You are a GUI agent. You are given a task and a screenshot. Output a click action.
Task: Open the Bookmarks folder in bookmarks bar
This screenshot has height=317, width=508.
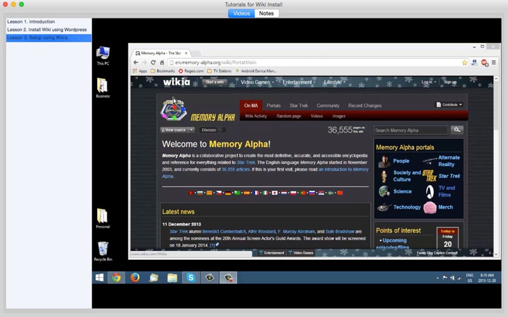click(163, 71)
